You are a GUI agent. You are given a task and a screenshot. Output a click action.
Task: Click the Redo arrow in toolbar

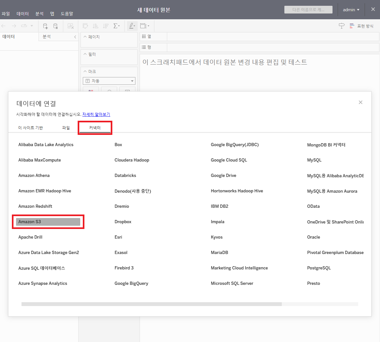click(14, 26)
